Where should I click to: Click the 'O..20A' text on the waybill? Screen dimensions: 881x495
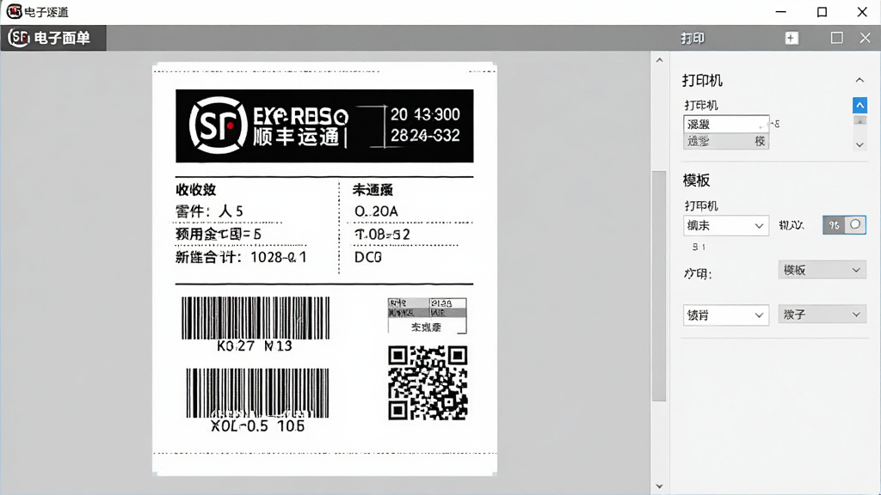point(376,211)
